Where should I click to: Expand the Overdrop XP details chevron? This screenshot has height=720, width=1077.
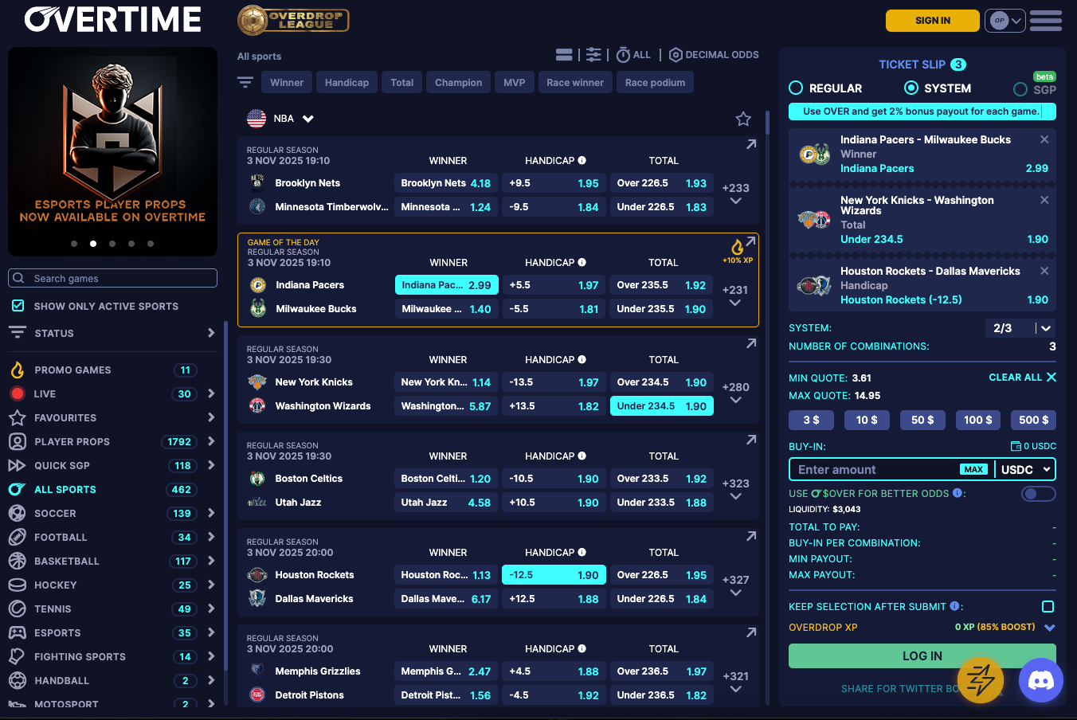pos(1050,628)
